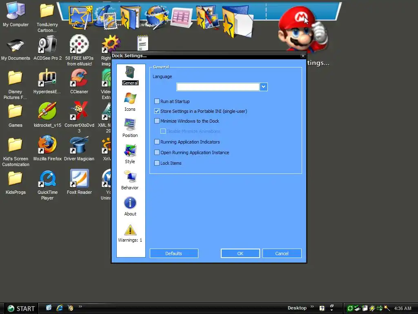Launch Driver Magician shortcut
This screenshot has width=418, height=314.
[79, 148]
